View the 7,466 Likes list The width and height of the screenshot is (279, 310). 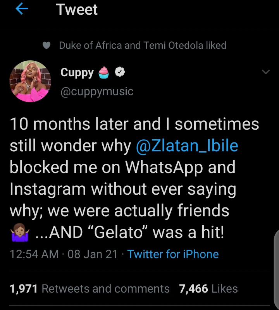point(208,288)
